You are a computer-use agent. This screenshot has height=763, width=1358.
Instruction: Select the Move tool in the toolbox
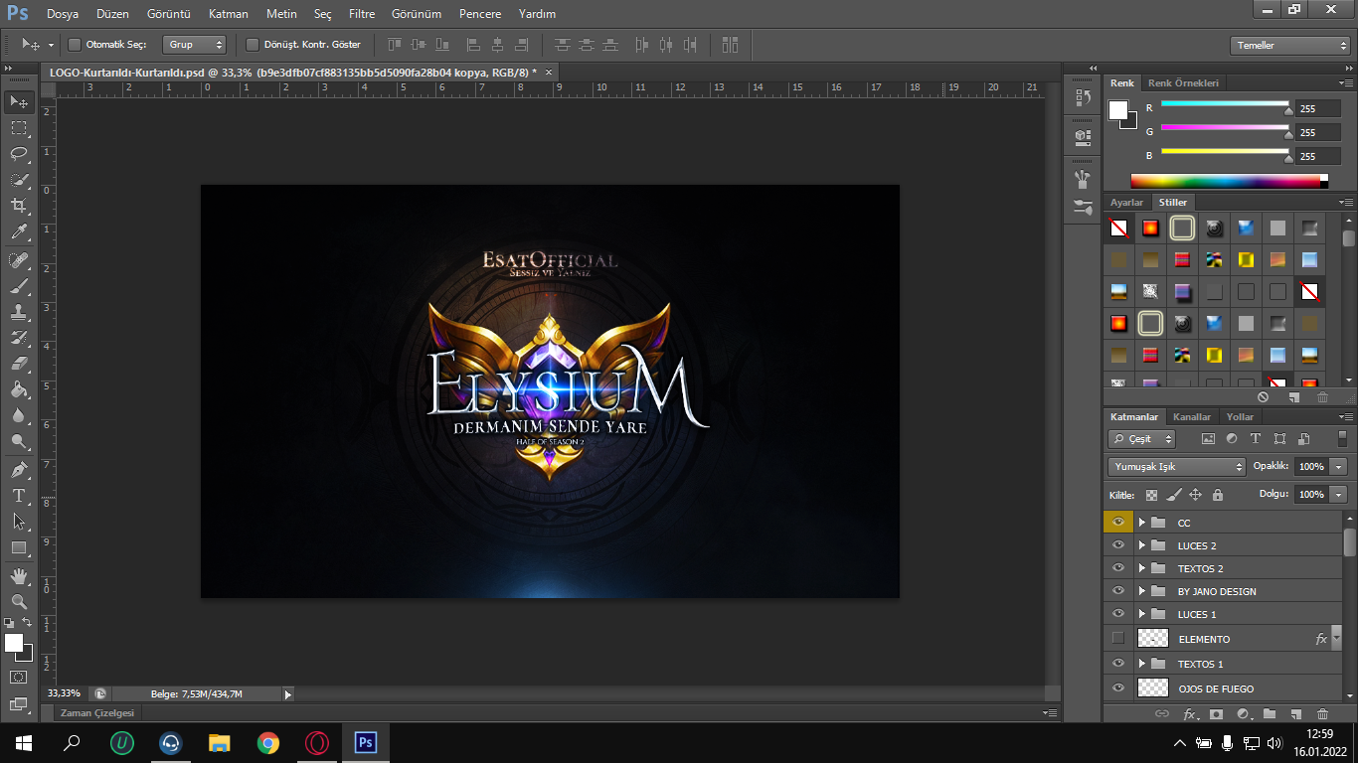pos(19,101)
